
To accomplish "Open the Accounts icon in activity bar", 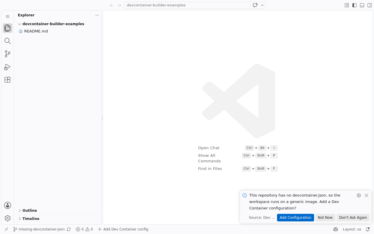I will coord(8,205).
